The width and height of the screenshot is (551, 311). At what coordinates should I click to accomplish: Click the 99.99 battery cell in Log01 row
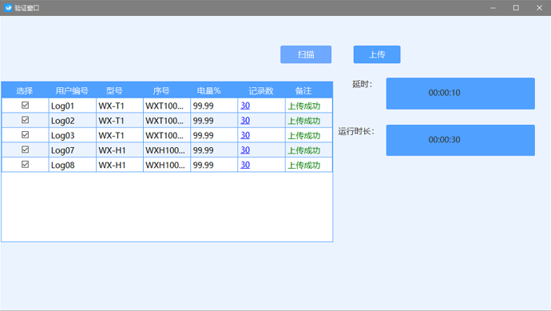click(x=214, y=106)
